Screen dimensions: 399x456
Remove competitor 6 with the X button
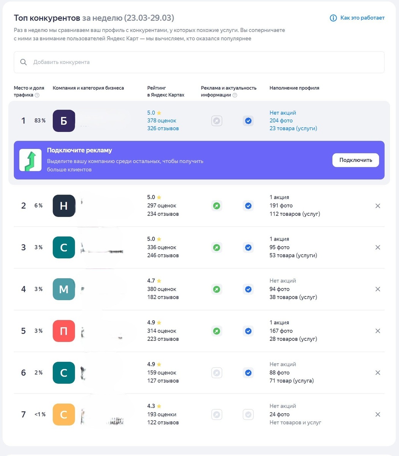click(x=378, y=373)
